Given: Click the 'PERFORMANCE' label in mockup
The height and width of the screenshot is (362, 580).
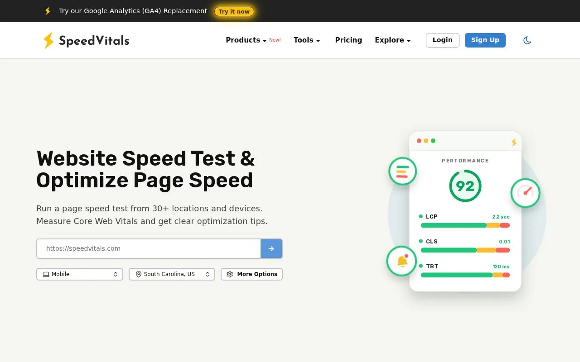Looking at the screenshot, I should click(465, 161).
